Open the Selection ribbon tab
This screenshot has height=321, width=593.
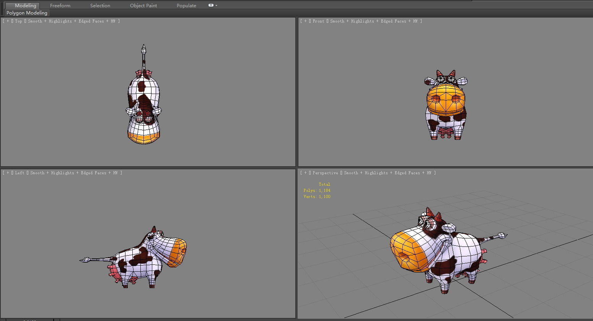(100, 6)
